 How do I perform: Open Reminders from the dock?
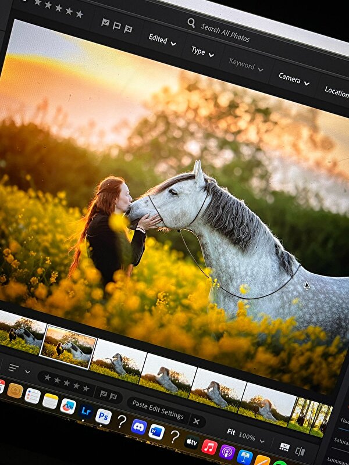click(x=33, y=396)
